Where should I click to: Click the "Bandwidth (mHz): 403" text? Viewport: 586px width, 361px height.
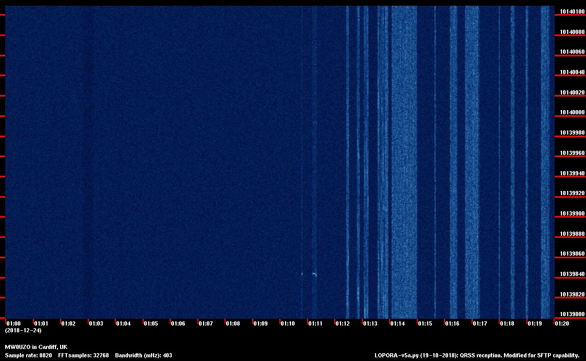pos(143,355)
